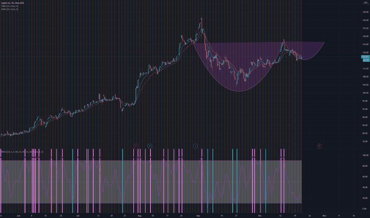Select the RHSS oscillator indicator label
Image resolution: width=370 pixels, height=218 pixels.
pyautogui.click(x=22, y=152)
